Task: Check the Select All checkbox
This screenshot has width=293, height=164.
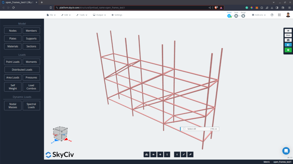Action: 184,129
